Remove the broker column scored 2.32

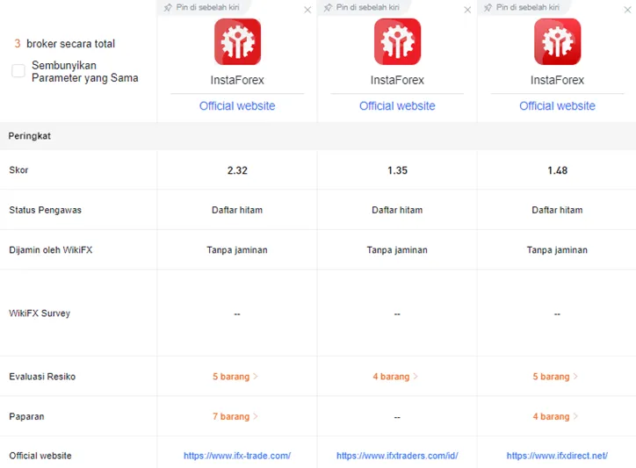coord(307,10)
